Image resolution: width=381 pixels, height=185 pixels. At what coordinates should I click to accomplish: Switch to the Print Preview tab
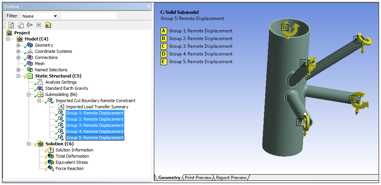tap(198, 178)
